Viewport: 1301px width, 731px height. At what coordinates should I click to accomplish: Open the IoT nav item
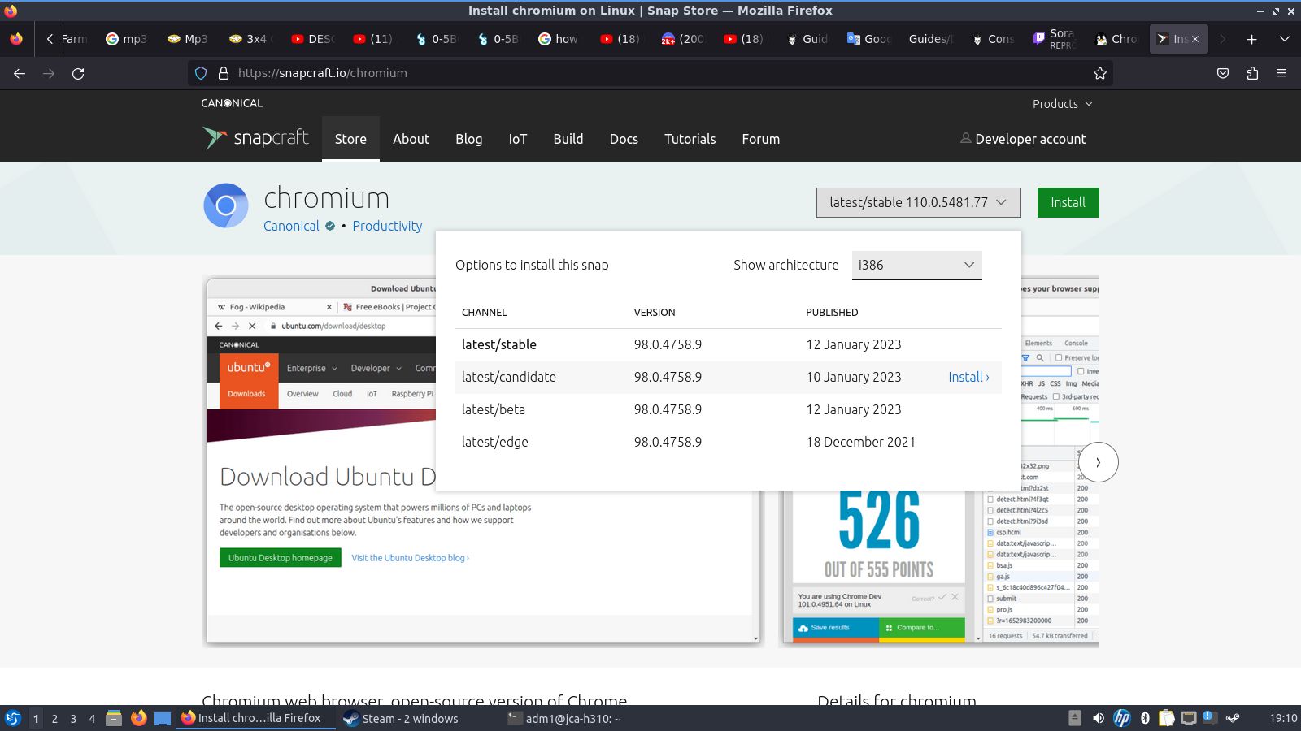click(x=518, y=139)
